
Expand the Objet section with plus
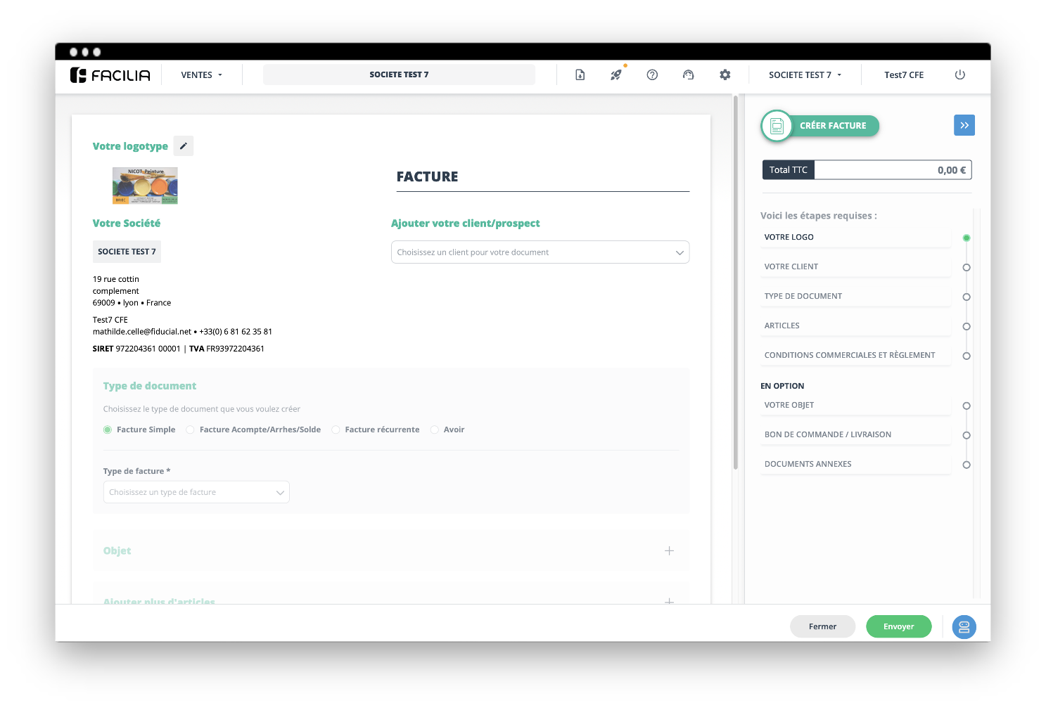(x=669, y=551)
